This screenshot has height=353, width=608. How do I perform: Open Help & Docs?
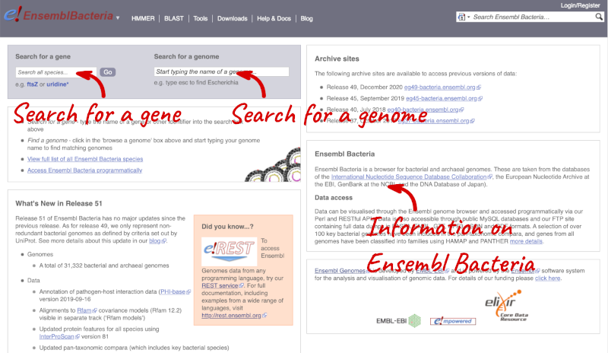pos(274,18)
